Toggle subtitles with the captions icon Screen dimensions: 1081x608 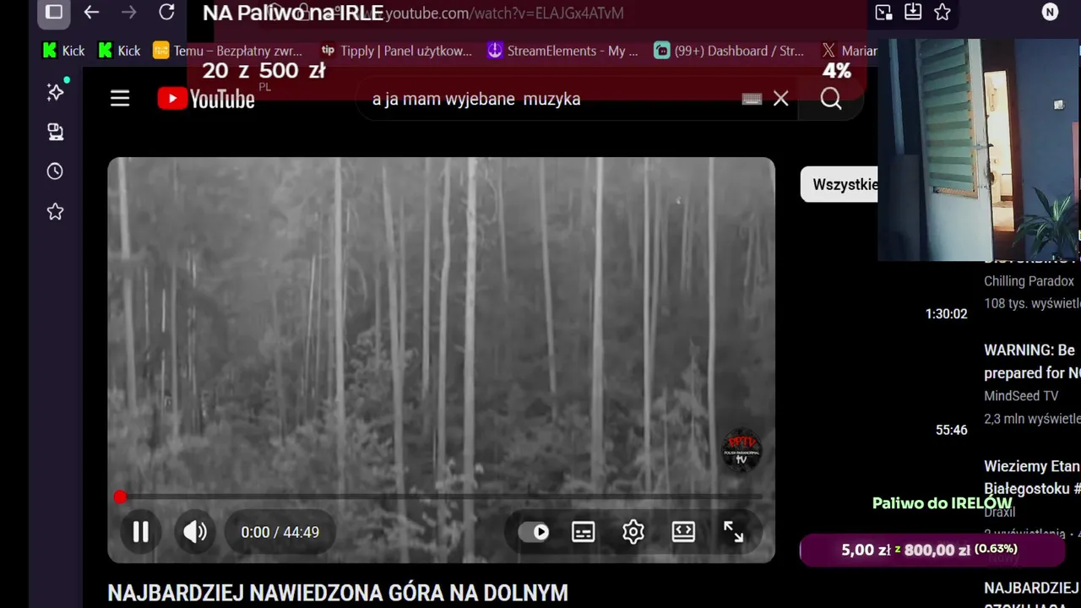click(584, 532)
